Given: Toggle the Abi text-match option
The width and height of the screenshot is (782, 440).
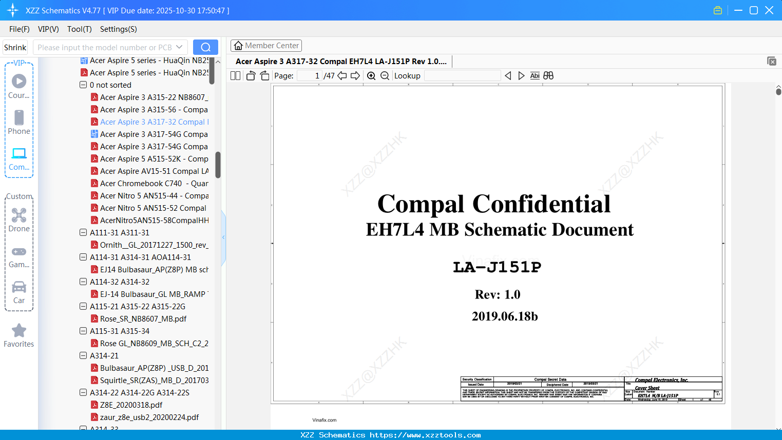Looking at the screenshot, I should tap(535, 76).
